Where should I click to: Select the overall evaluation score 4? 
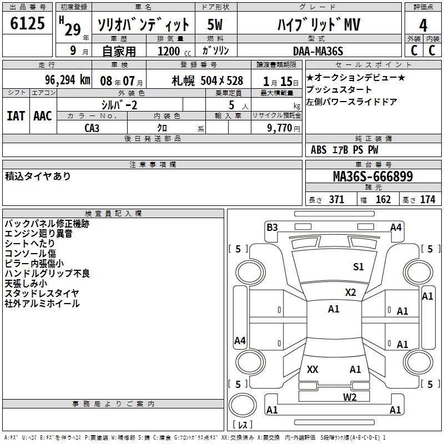pos(423,24)
